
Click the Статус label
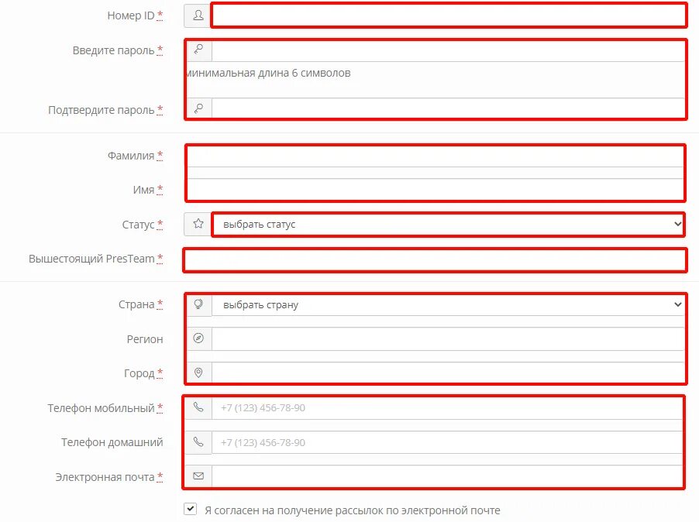click(143, 225)
